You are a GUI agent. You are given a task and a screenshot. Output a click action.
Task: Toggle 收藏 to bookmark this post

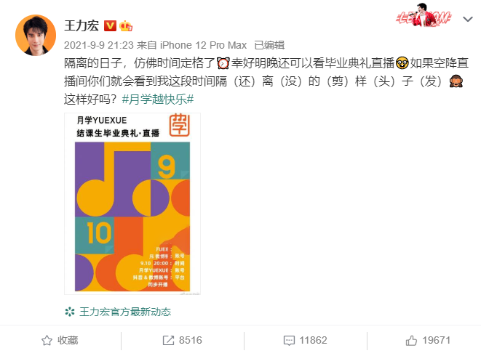click(60, 340)
